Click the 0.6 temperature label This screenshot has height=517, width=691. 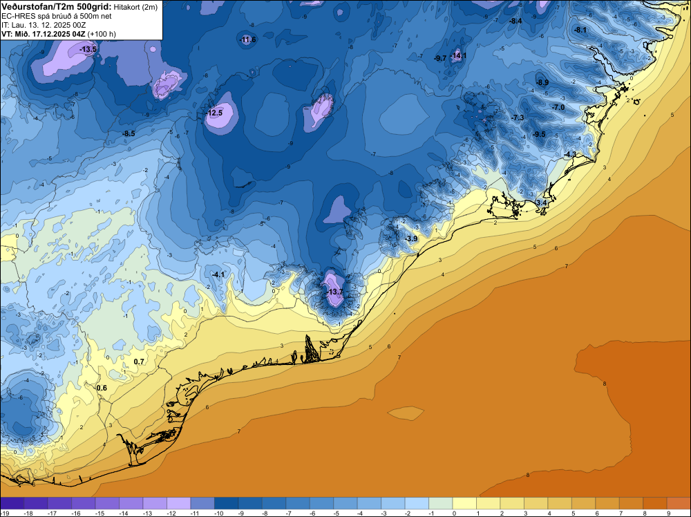coord(102,388)
